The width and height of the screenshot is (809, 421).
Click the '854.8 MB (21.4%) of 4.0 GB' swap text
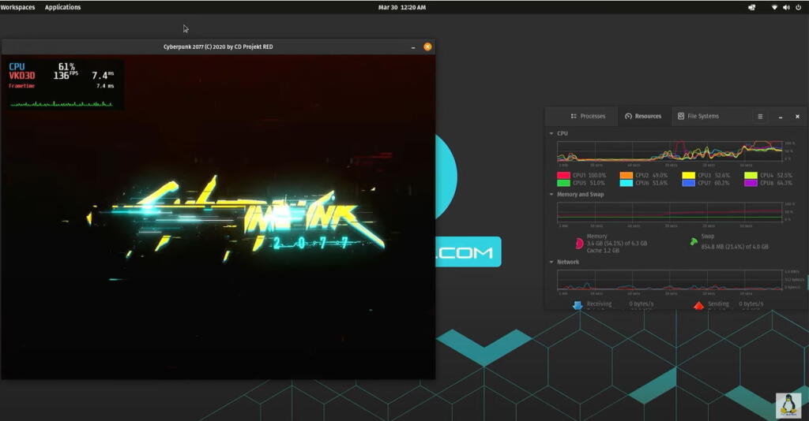click(x=734, y=247)
